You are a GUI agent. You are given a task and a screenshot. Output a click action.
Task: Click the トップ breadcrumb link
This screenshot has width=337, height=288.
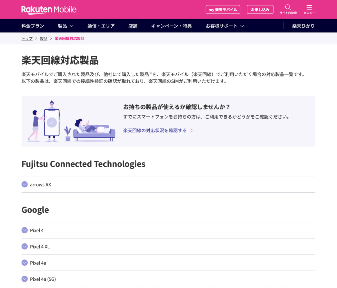click(x=27, y=39)
